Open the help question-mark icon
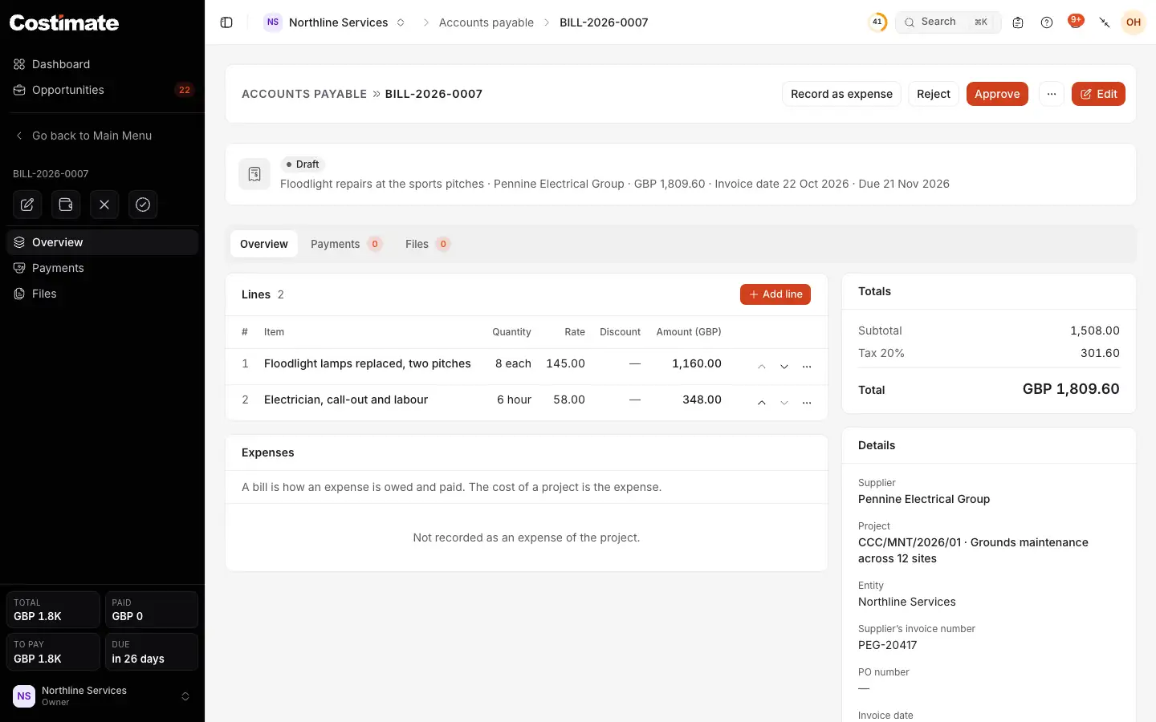The height and width of the screenshot is (722, 1156). pos(1047,22)
